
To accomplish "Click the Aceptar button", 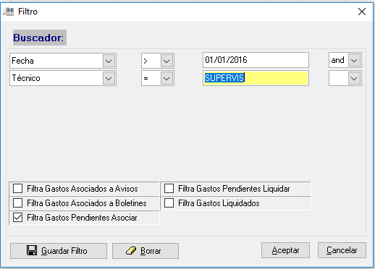I will [x=285, y=250].
